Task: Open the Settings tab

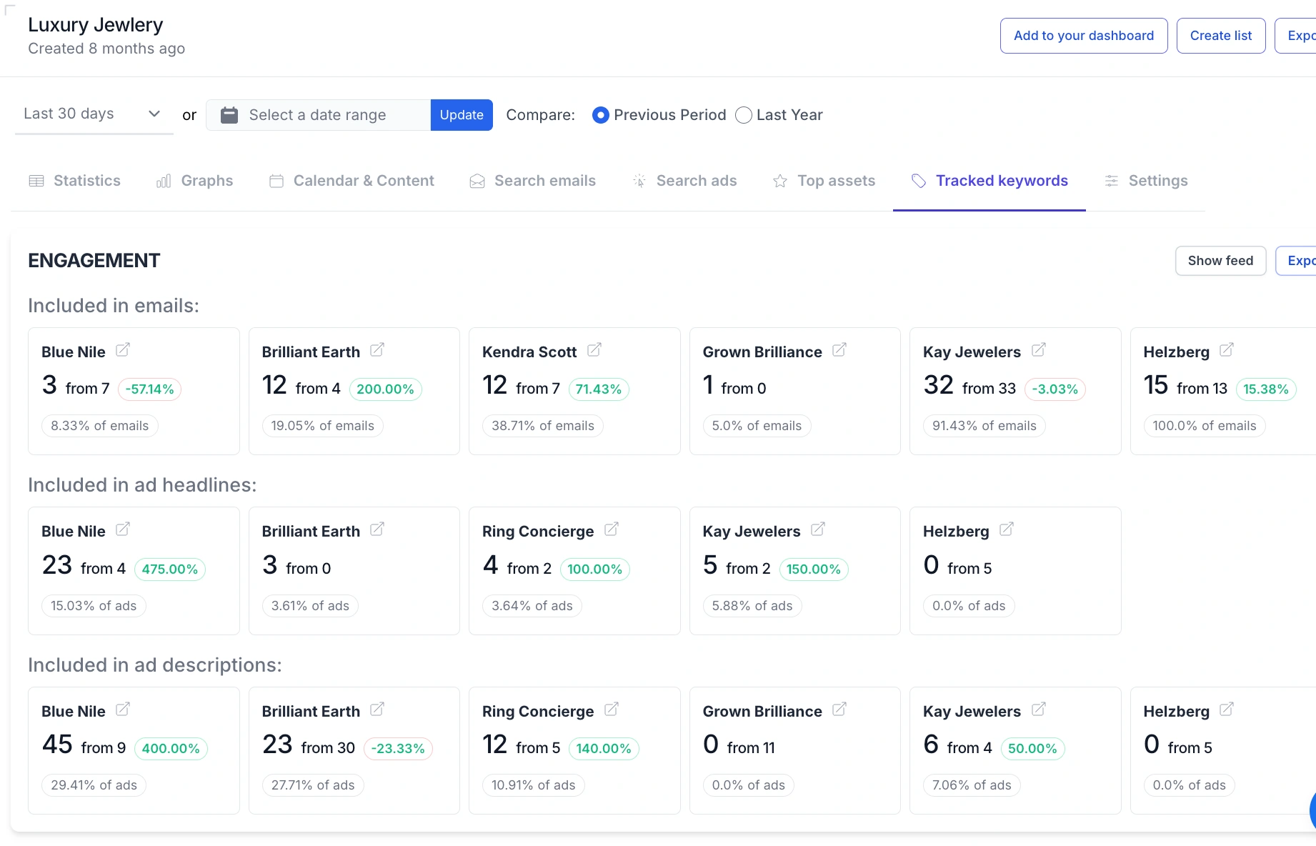Action: pos(1146,181)
